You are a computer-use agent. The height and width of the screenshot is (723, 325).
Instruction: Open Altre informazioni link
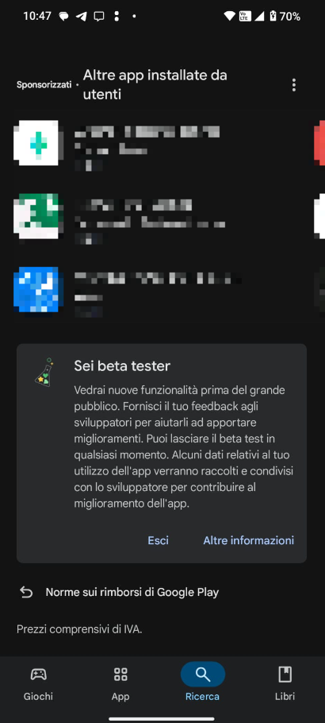pos(249,540)
